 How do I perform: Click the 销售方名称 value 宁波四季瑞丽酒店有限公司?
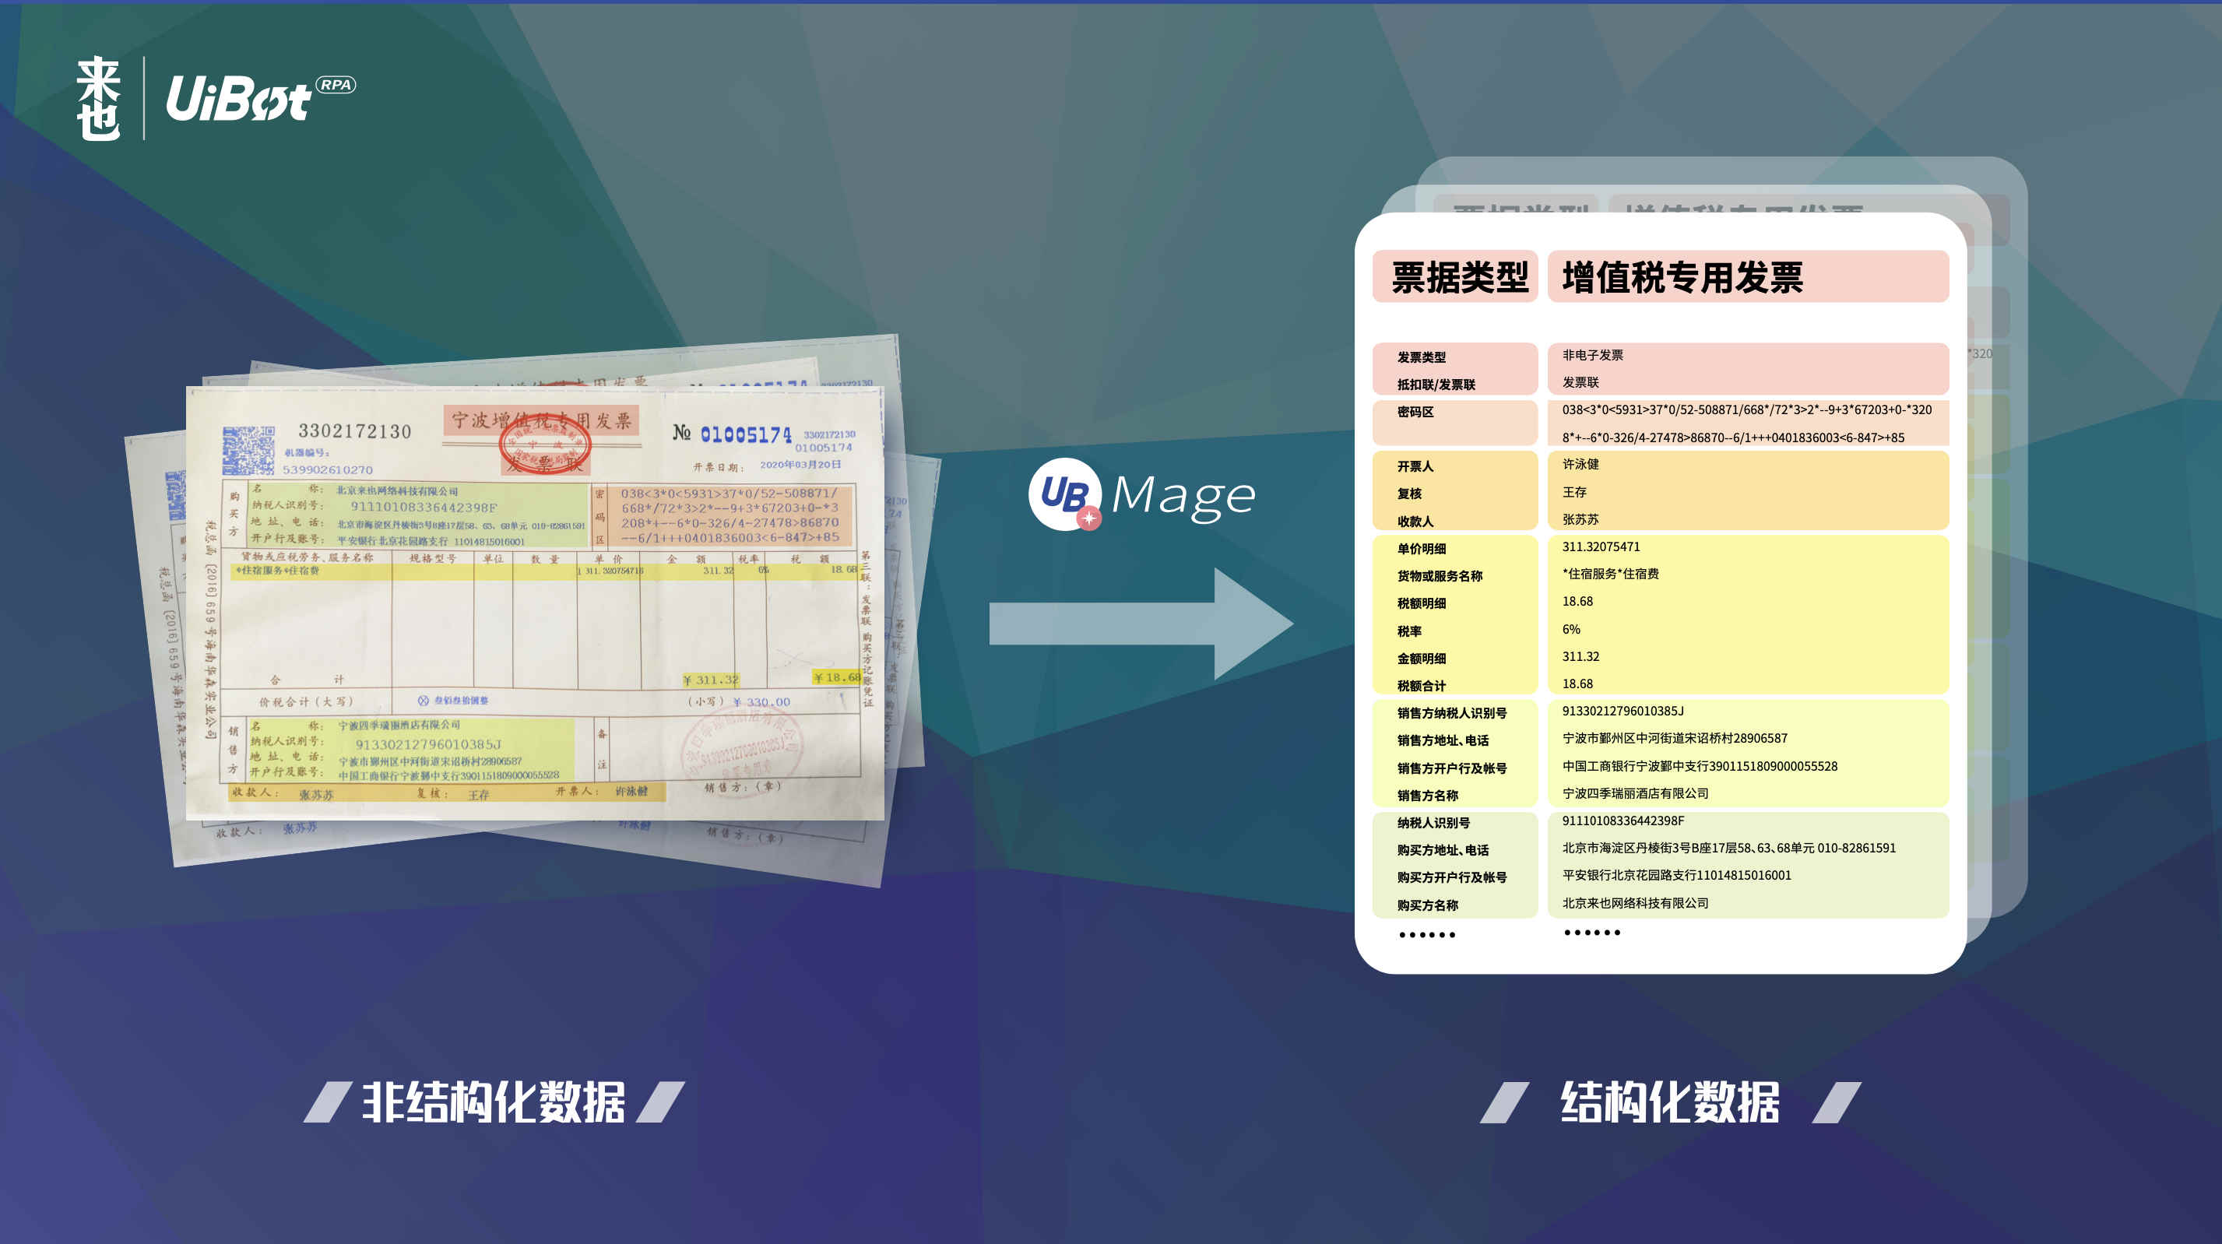point(1635,792)
